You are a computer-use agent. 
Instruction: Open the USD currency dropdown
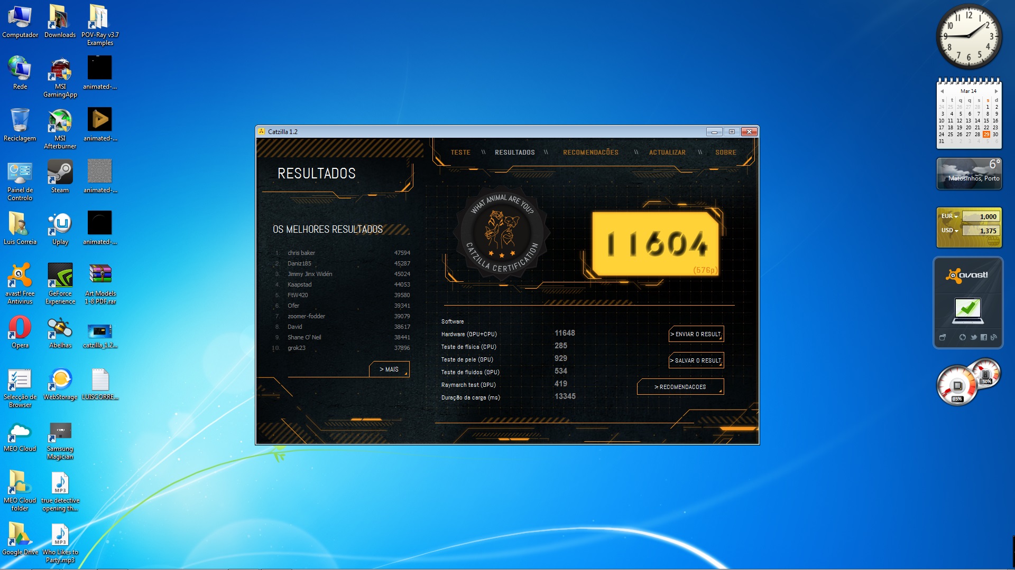point(949,230)
